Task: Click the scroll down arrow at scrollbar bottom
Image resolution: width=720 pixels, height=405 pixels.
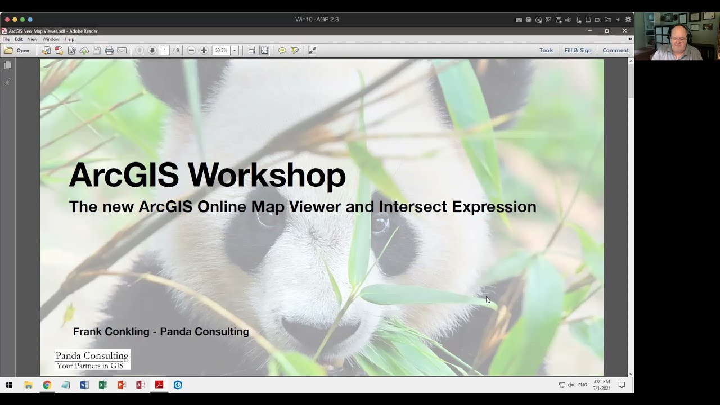Action: [631, 374]
